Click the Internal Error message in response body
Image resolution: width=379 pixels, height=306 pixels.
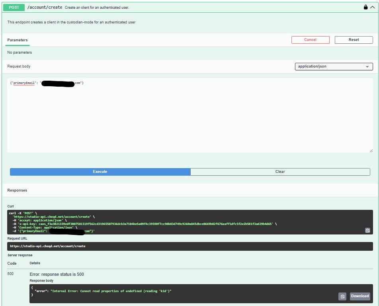click(x=111, y=291)
